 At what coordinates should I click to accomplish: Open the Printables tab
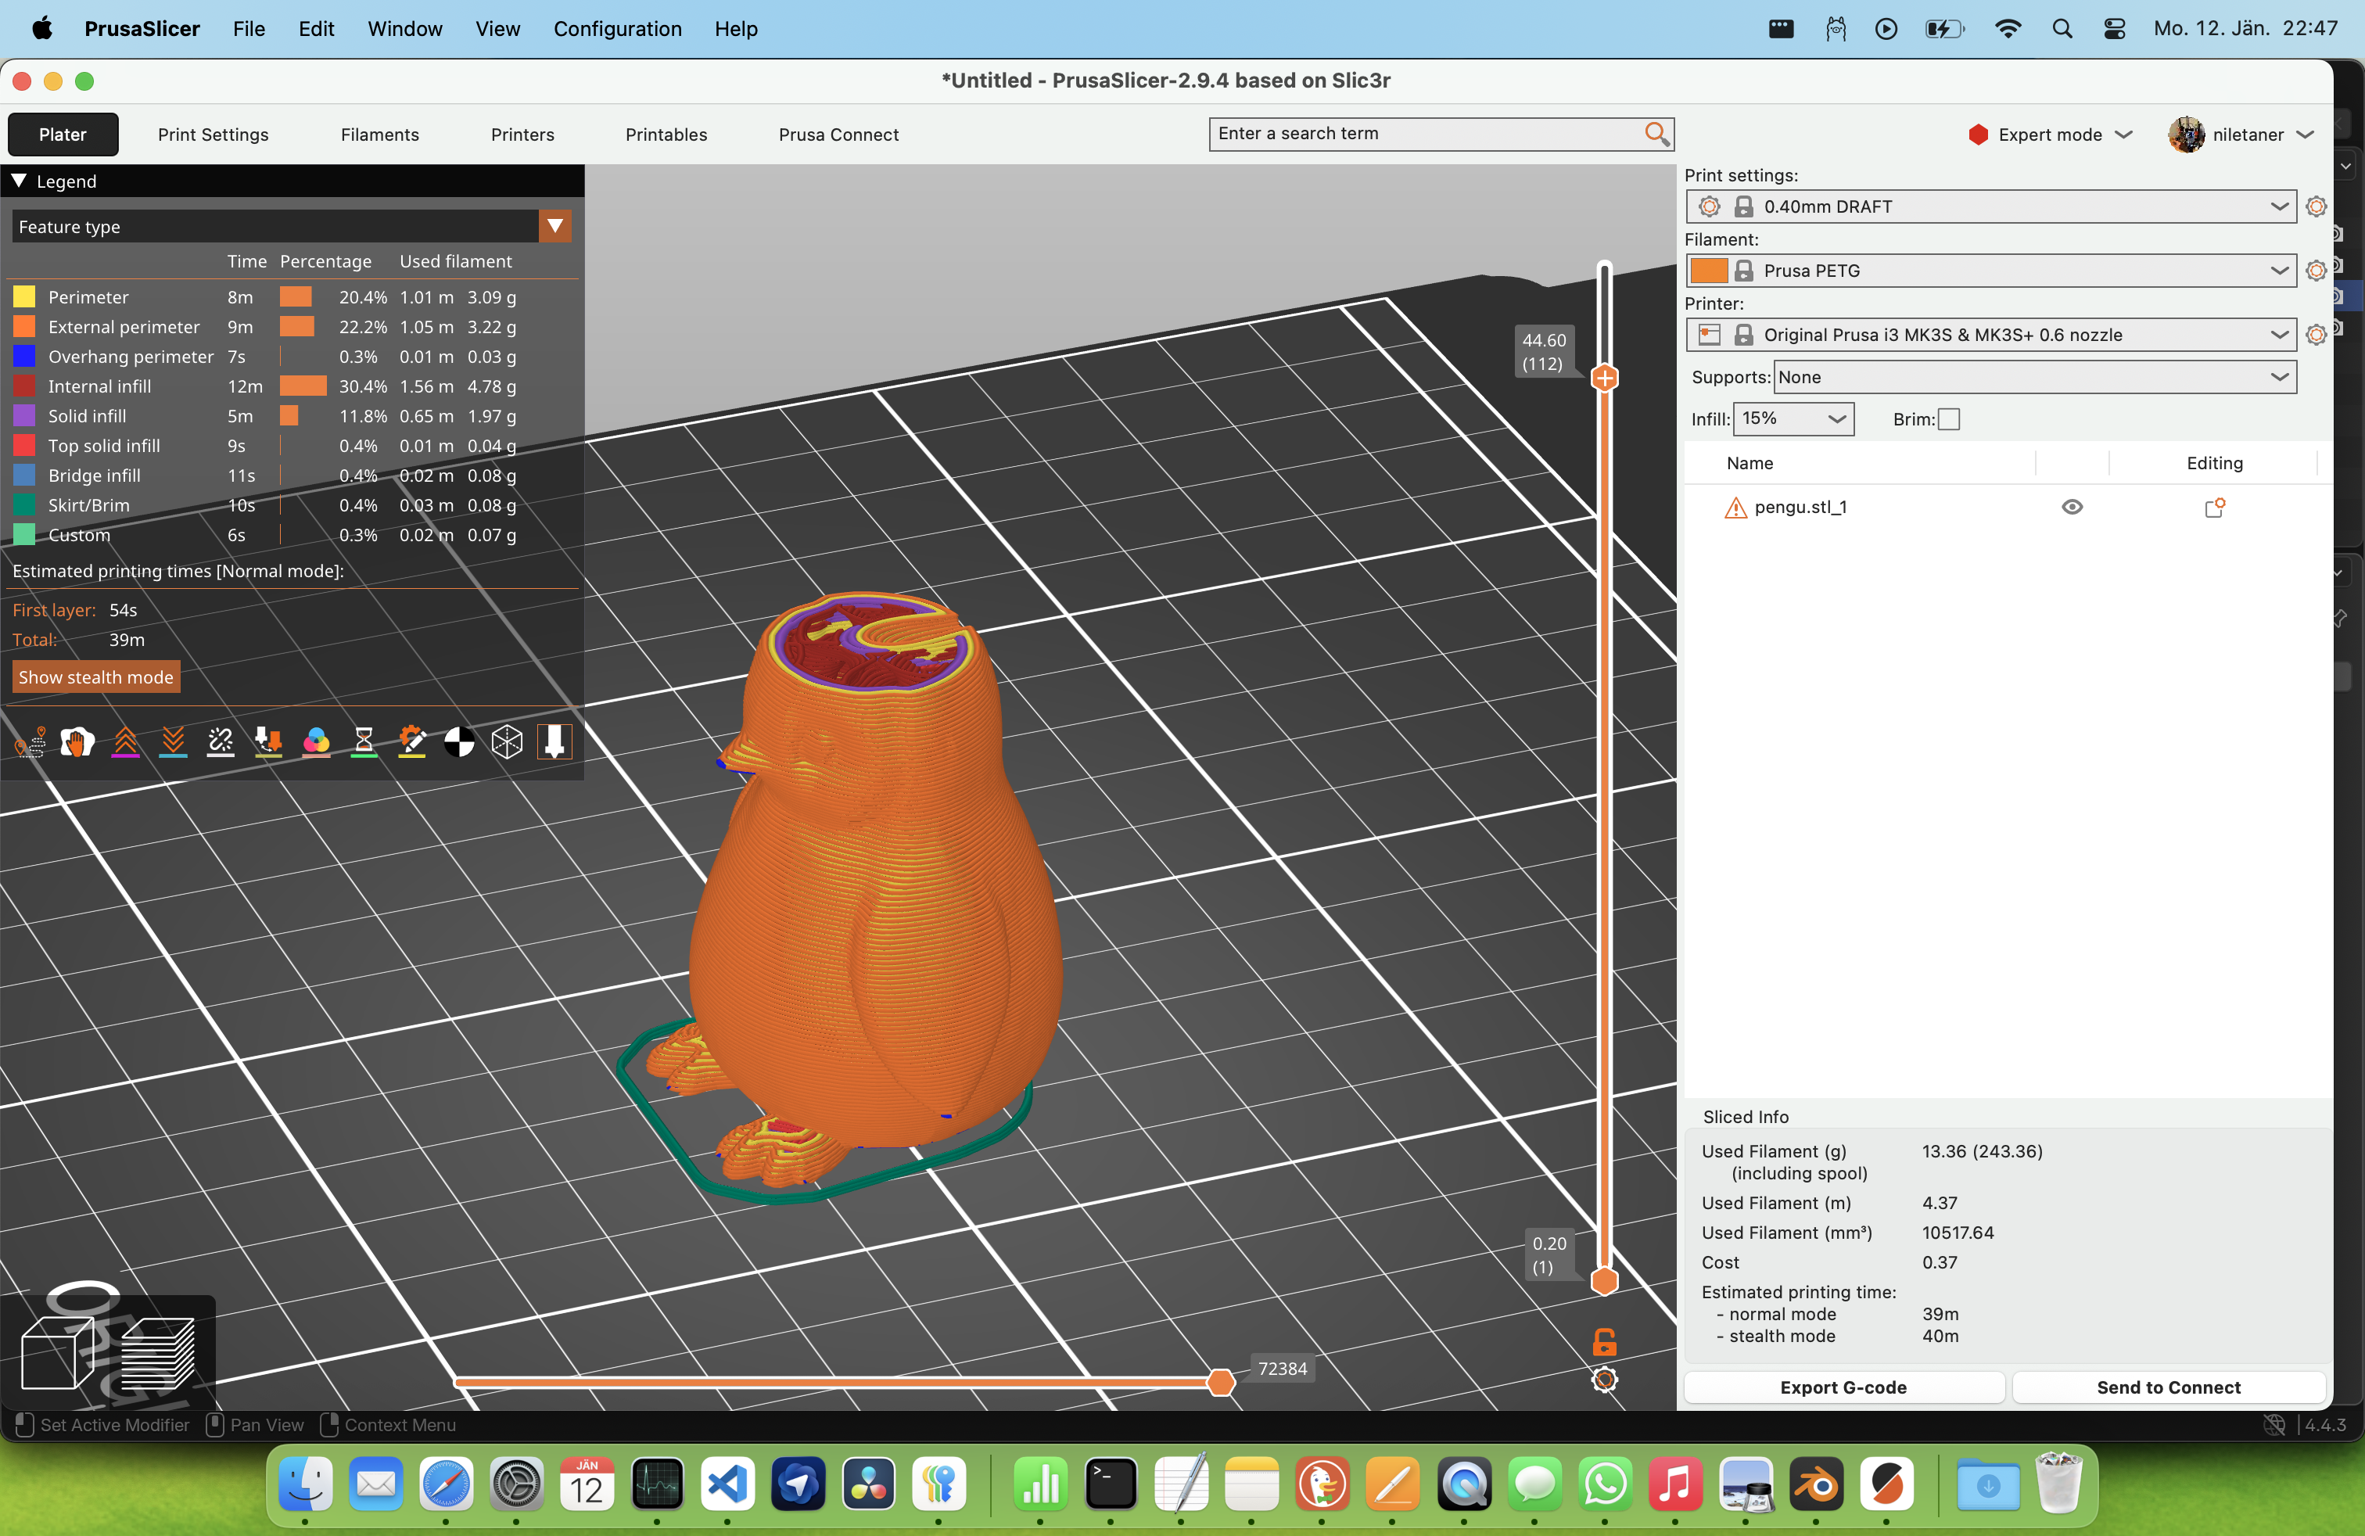pyautogui.click(x=666, y=135)
